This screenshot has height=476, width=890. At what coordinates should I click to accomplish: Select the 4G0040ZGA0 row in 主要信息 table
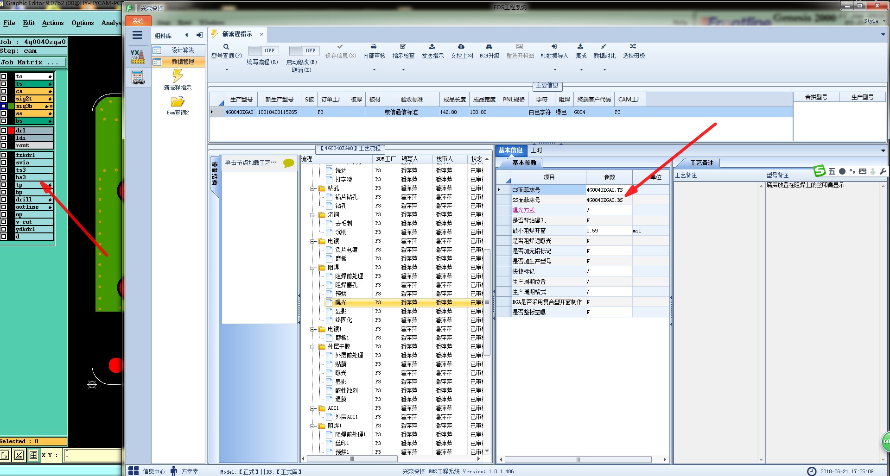pos(501,112)
